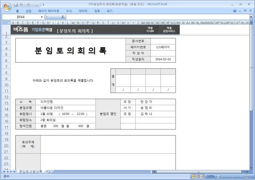Click the last sheet navigation arrow

point(14,172)
